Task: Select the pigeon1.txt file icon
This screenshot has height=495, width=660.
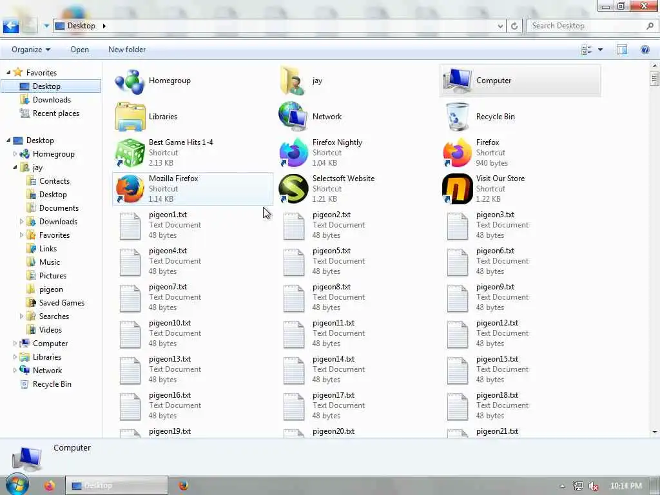Action: tap(130, 226)
